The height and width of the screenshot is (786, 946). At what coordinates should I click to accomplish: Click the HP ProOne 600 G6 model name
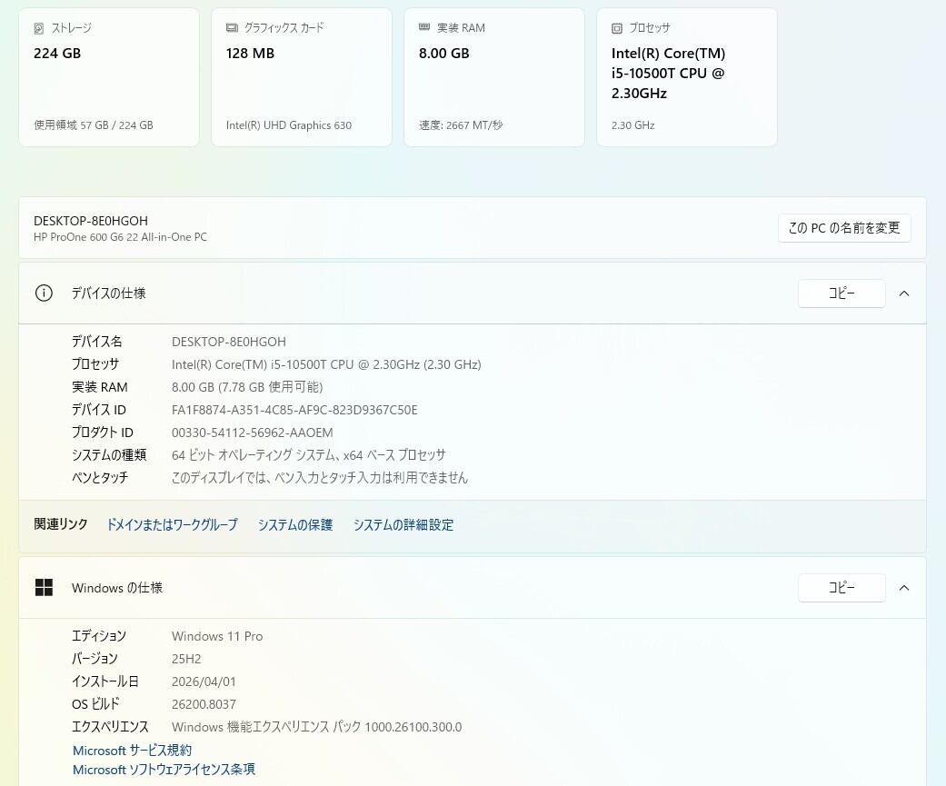[120, 237]
